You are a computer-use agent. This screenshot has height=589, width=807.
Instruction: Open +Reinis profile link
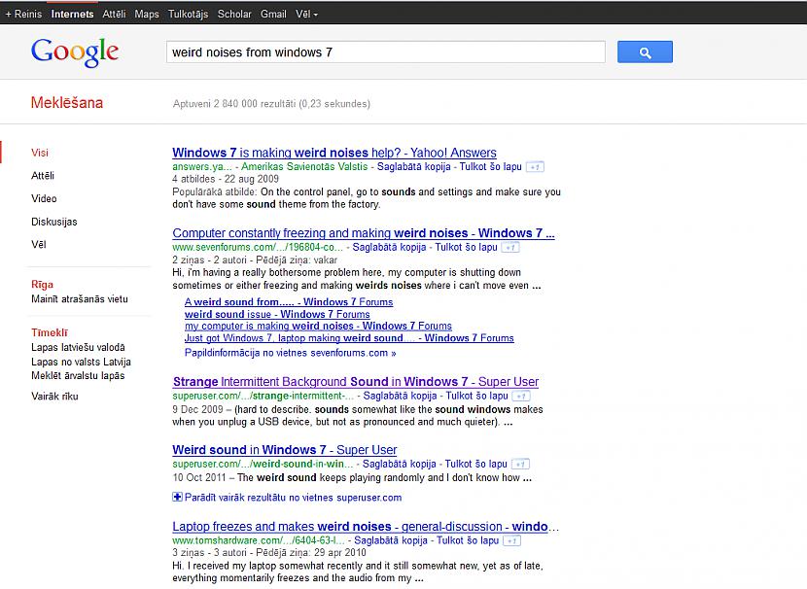23,14
